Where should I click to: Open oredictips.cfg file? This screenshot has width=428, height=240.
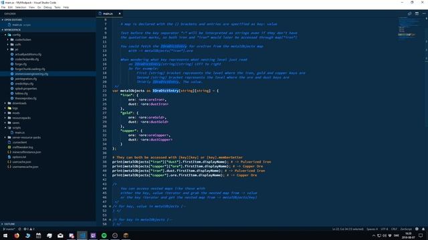[24, 84]
